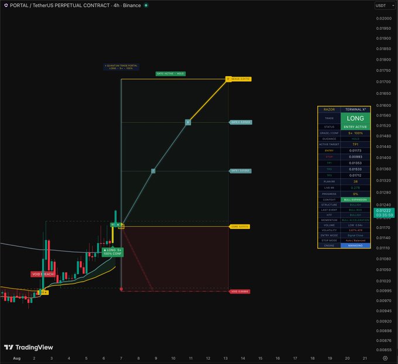The image size is (398, 364).
Task: Open the PORTAL / TetherUS symbol title
Action: point(75,5)
